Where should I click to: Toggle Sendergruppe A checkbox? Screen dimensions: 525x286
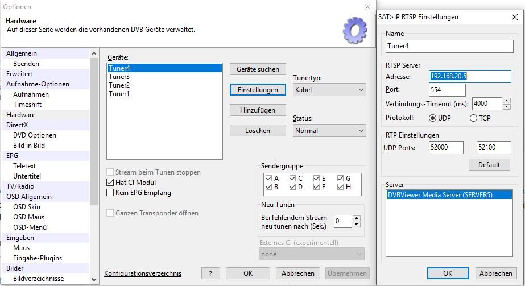click(x=268, y=178)
